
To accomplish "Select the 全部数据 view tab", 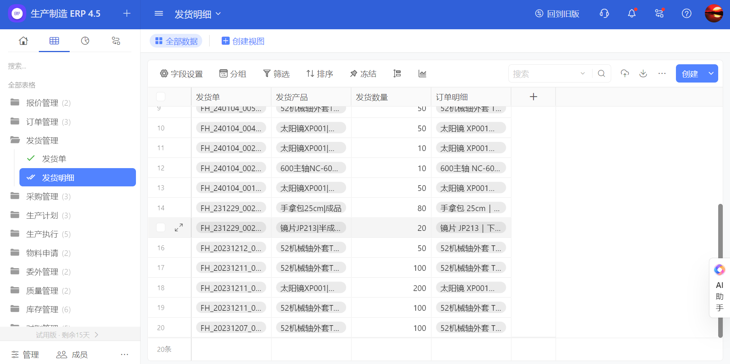I will point(176,41).
